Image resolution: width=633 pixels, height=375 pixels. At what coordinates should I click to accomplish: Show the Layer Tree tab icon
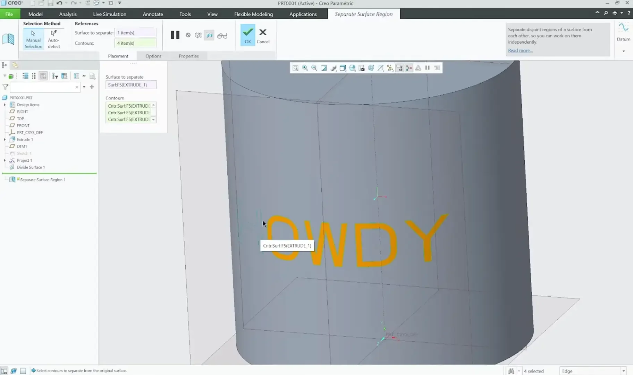(15, 65)
